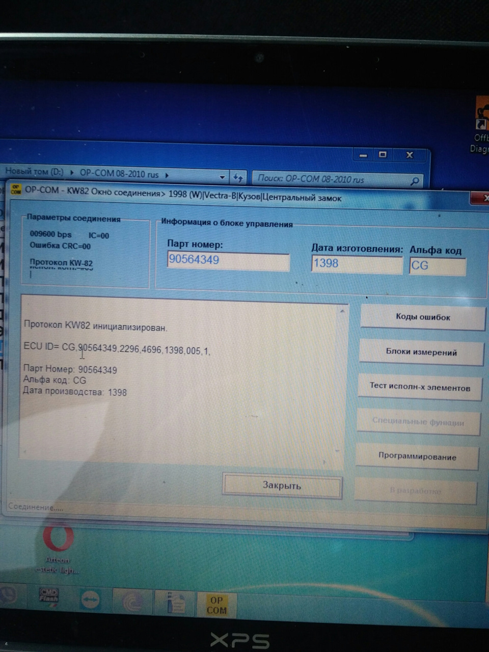
Task: Click the Explorer search magnifier icon
Action: 415,181
